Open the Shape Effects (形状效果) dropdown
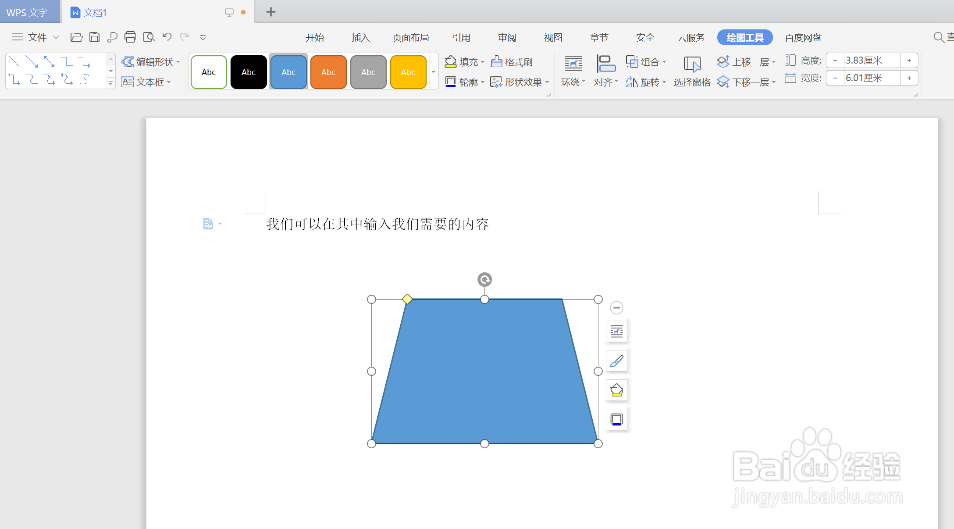 point(520,82)
